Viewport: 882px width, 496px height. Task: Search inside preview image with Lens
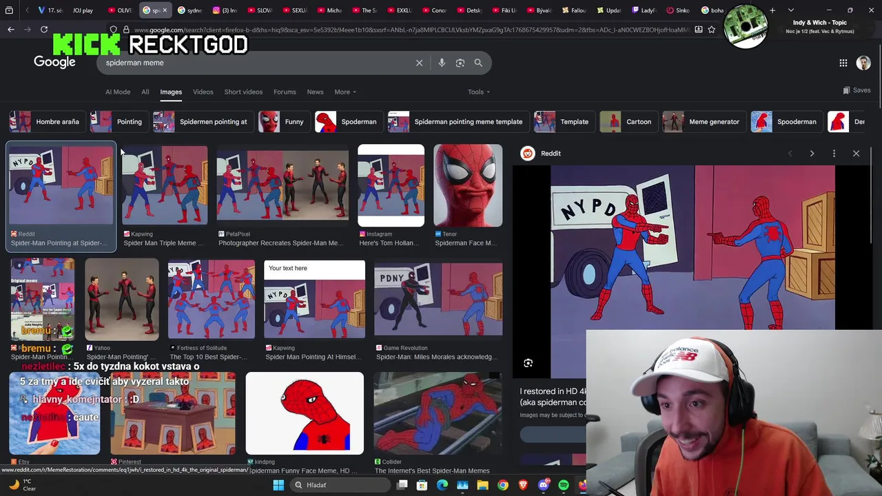tap(528, 363)
